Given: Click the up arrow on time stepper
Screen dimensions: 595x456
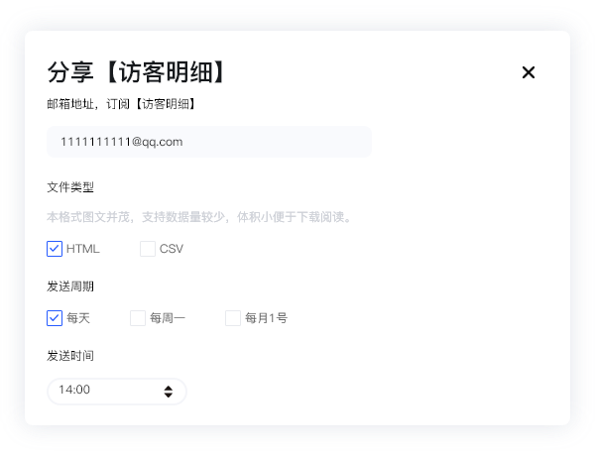Looking at the screenshot, I should (x=169, y=388).
